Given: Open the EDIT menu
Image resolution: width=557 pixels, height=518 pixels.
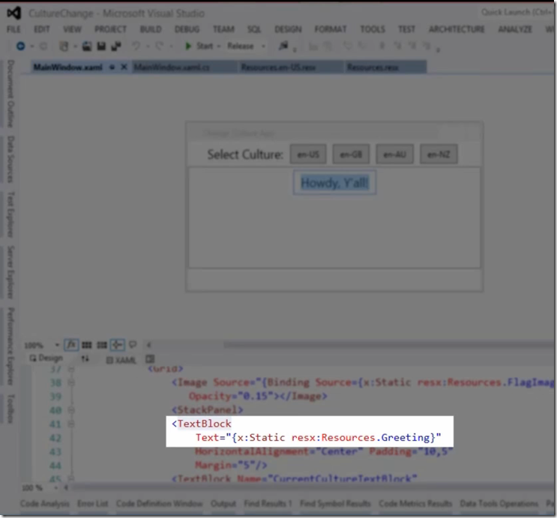Looking at the screenshot, I should (41, 29).
